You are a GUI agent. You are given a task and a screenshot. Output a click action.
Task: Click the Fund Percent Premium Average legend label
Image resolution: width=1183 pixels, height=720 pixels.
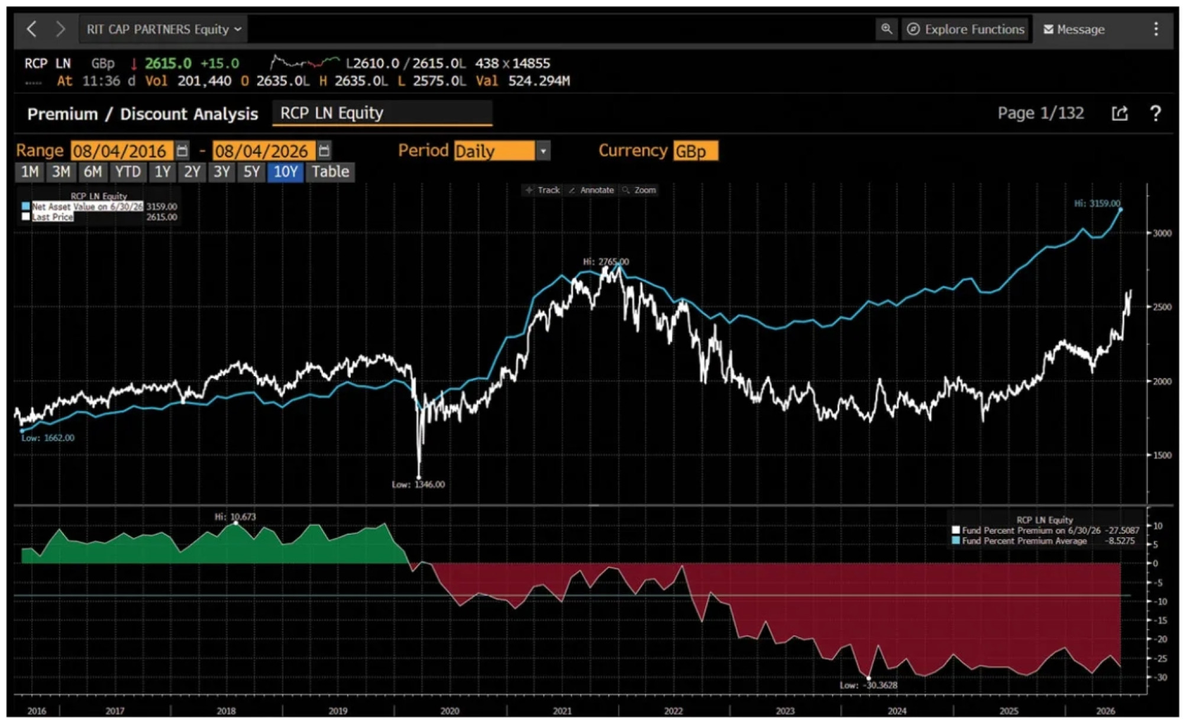1024,541
